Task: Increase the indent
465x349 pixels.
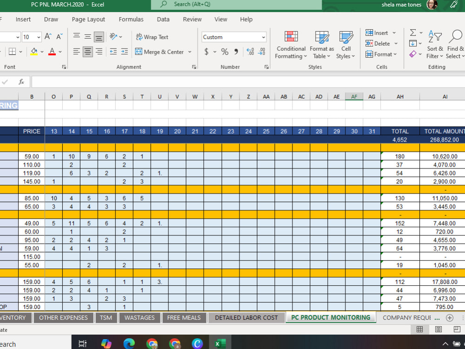Action: [x=125, y=52]
